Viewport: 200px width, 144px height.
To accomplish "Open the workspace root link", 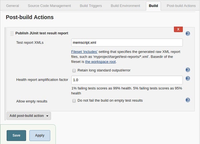I will click(100, 62).
